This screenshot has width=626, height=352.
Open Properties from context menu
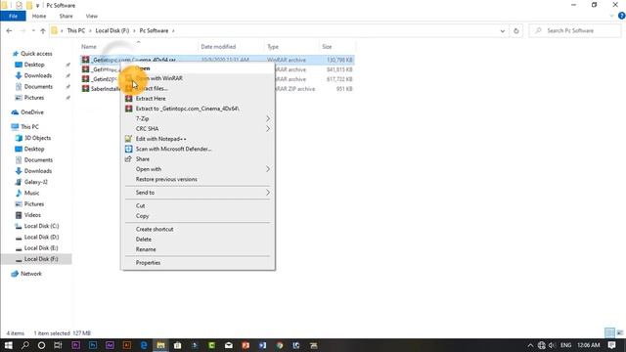pos(148,263)
